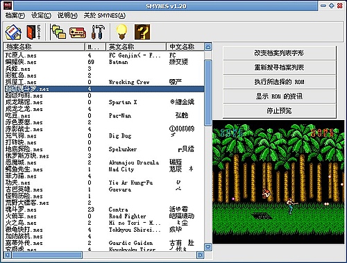
Task: Click the file list scroll down arrow
Action: 208,247
